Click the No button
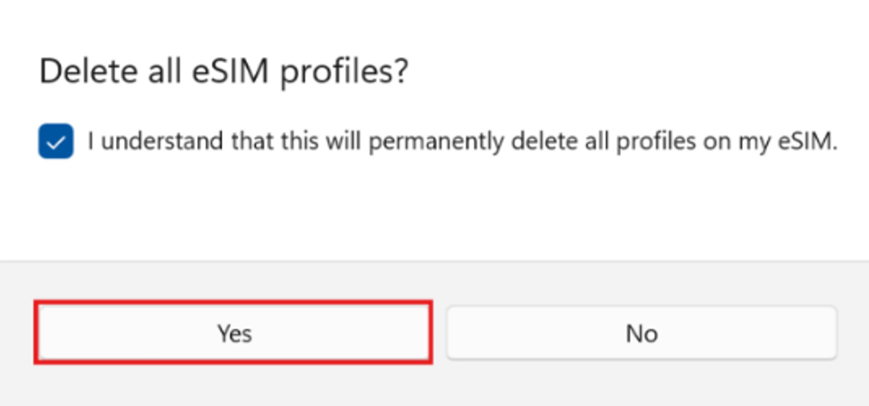869x406 pixels. pyautogui.click(x=642, y=333)
